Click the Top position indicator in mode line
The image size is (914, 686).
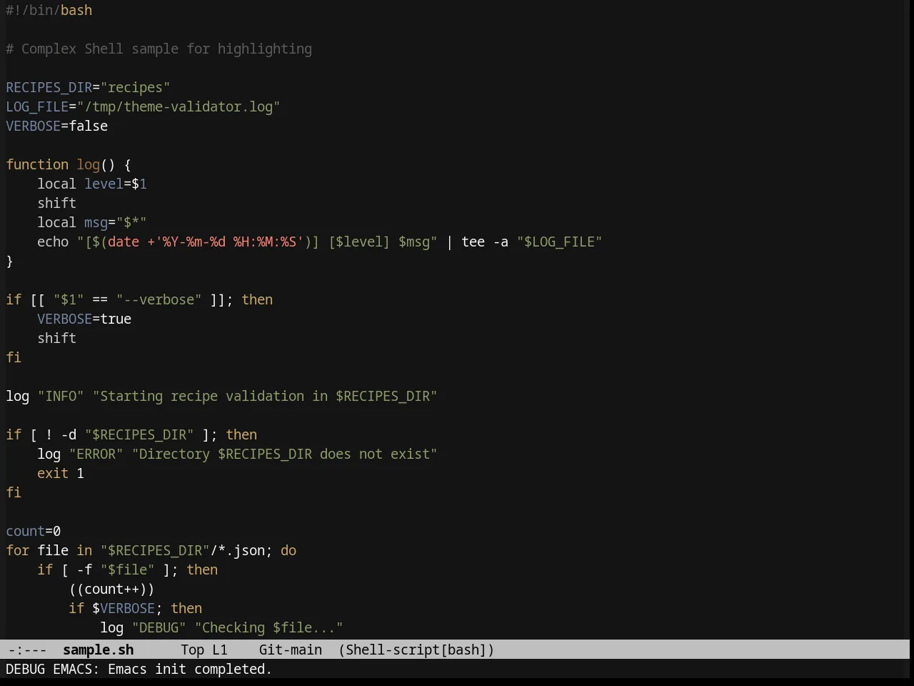click(x=192, y=650)
